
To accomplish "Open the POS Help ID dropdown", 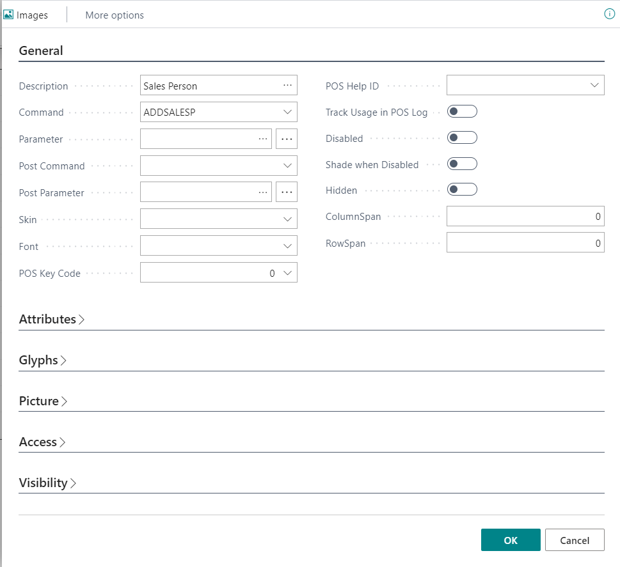I will pyautogui.click(x=594, y=85).
